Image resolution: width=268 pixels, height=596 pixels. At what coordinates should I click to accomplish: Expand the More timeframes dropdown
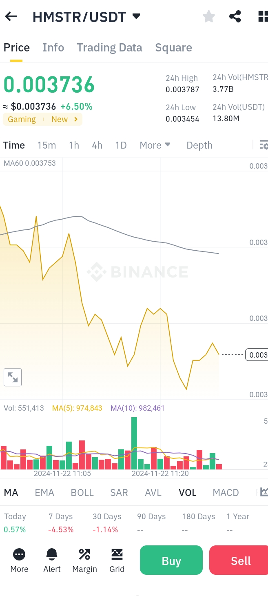point(155,145)
